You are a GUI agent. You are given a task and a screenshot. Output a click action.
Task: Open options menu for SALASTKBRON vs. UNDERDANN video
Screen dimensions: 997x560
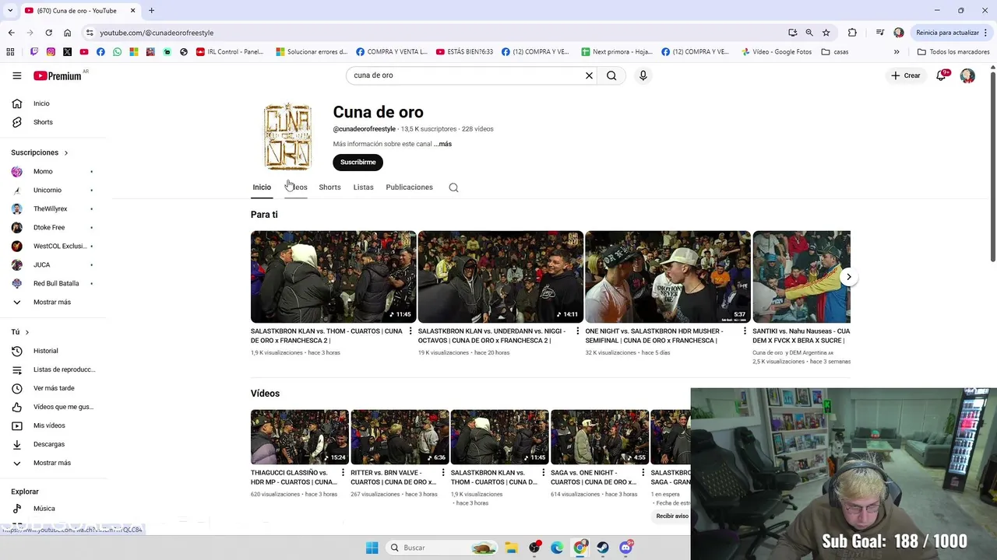[x=578, y=331]
